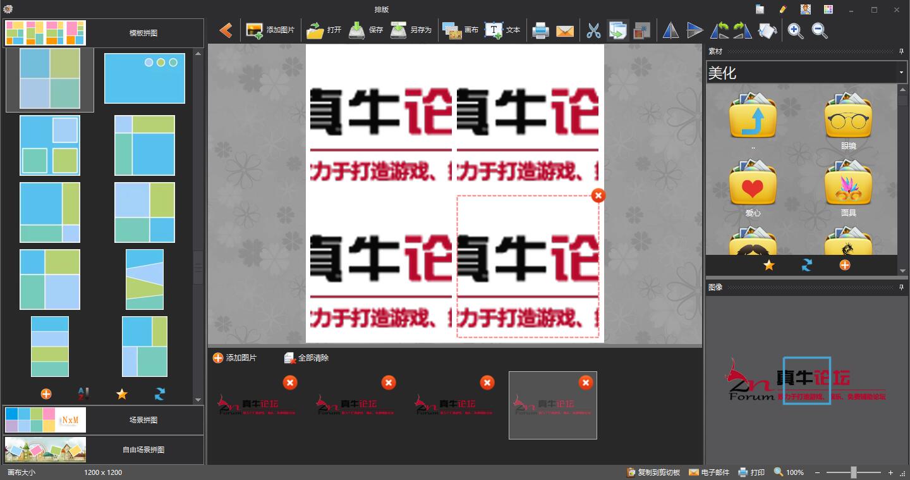Open the 面具 masks folder

[849, 188]
